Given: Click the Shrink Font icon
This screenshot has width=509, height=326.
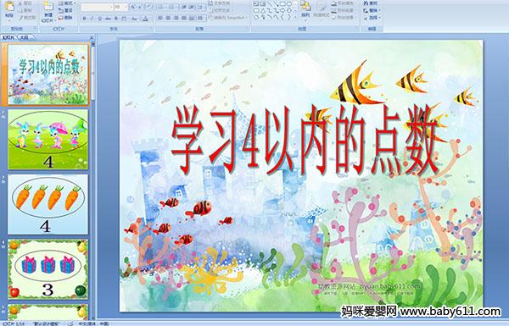Looking at the screenshot, I should coord(140,7).
